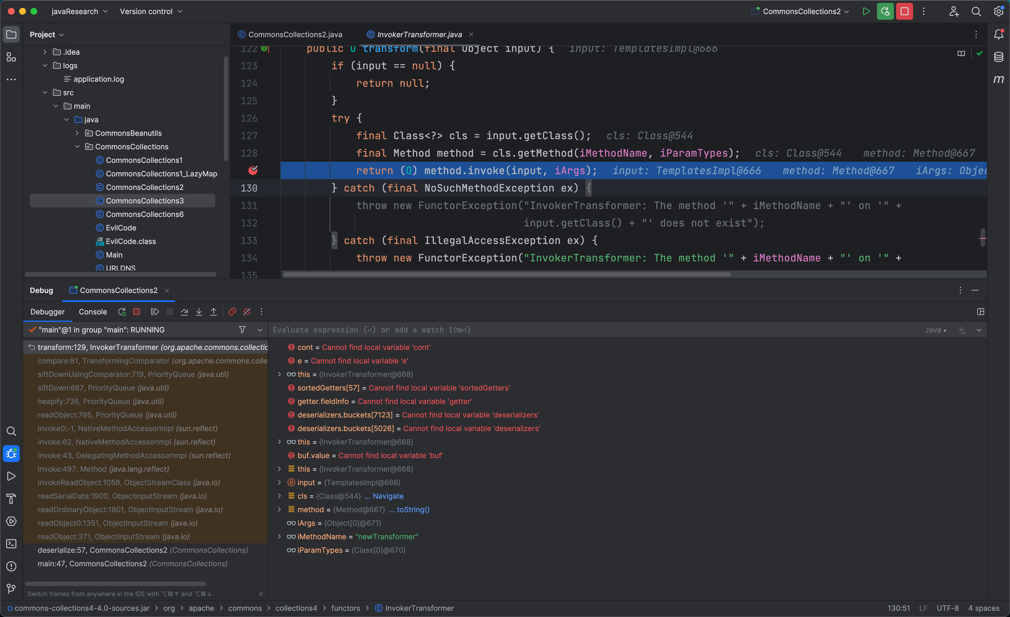Open Terminal tool window icon
The image size is (1010, 617).
coord(11,544)
